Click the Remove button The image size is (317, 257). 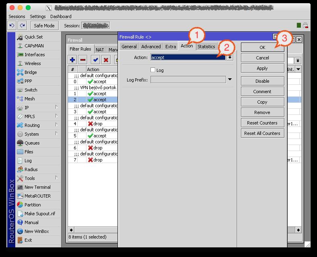click(262, 112)
